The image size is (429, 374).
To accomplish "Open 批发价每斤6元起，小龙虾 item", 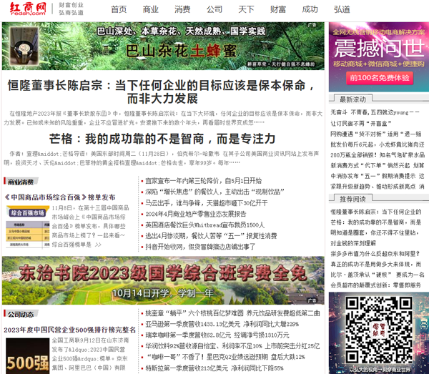I will [x=378, y=144].
